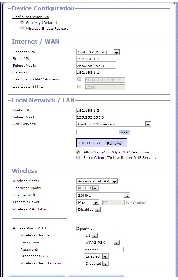Viewport: 178px width, 280px height.
Task: Click the WAN Gateway field
Action: point(96,72)
